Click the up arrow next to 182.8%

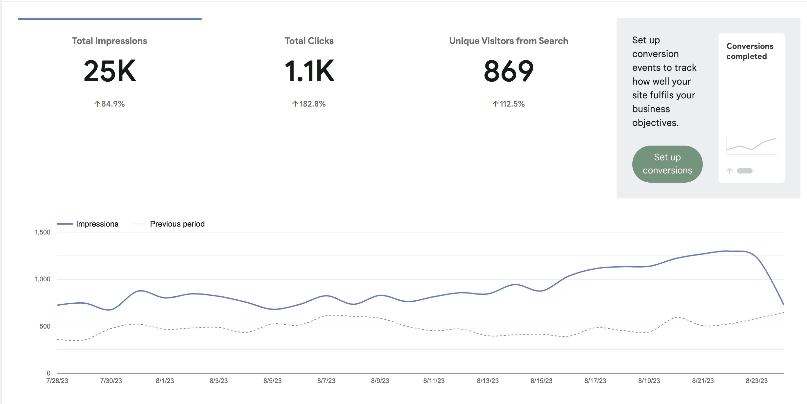coord(295,104)
